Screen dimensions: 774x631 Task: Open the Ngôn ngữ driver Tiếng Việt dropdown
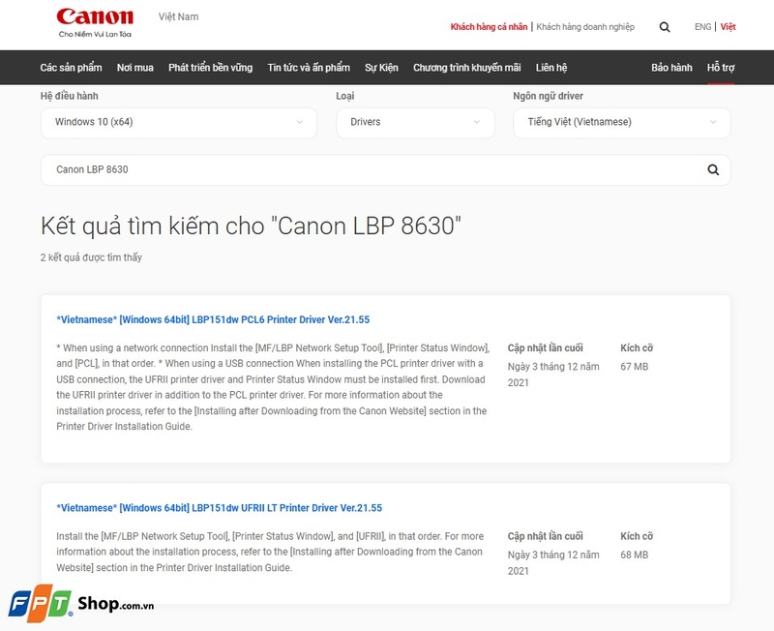click(x=621, y=123)
